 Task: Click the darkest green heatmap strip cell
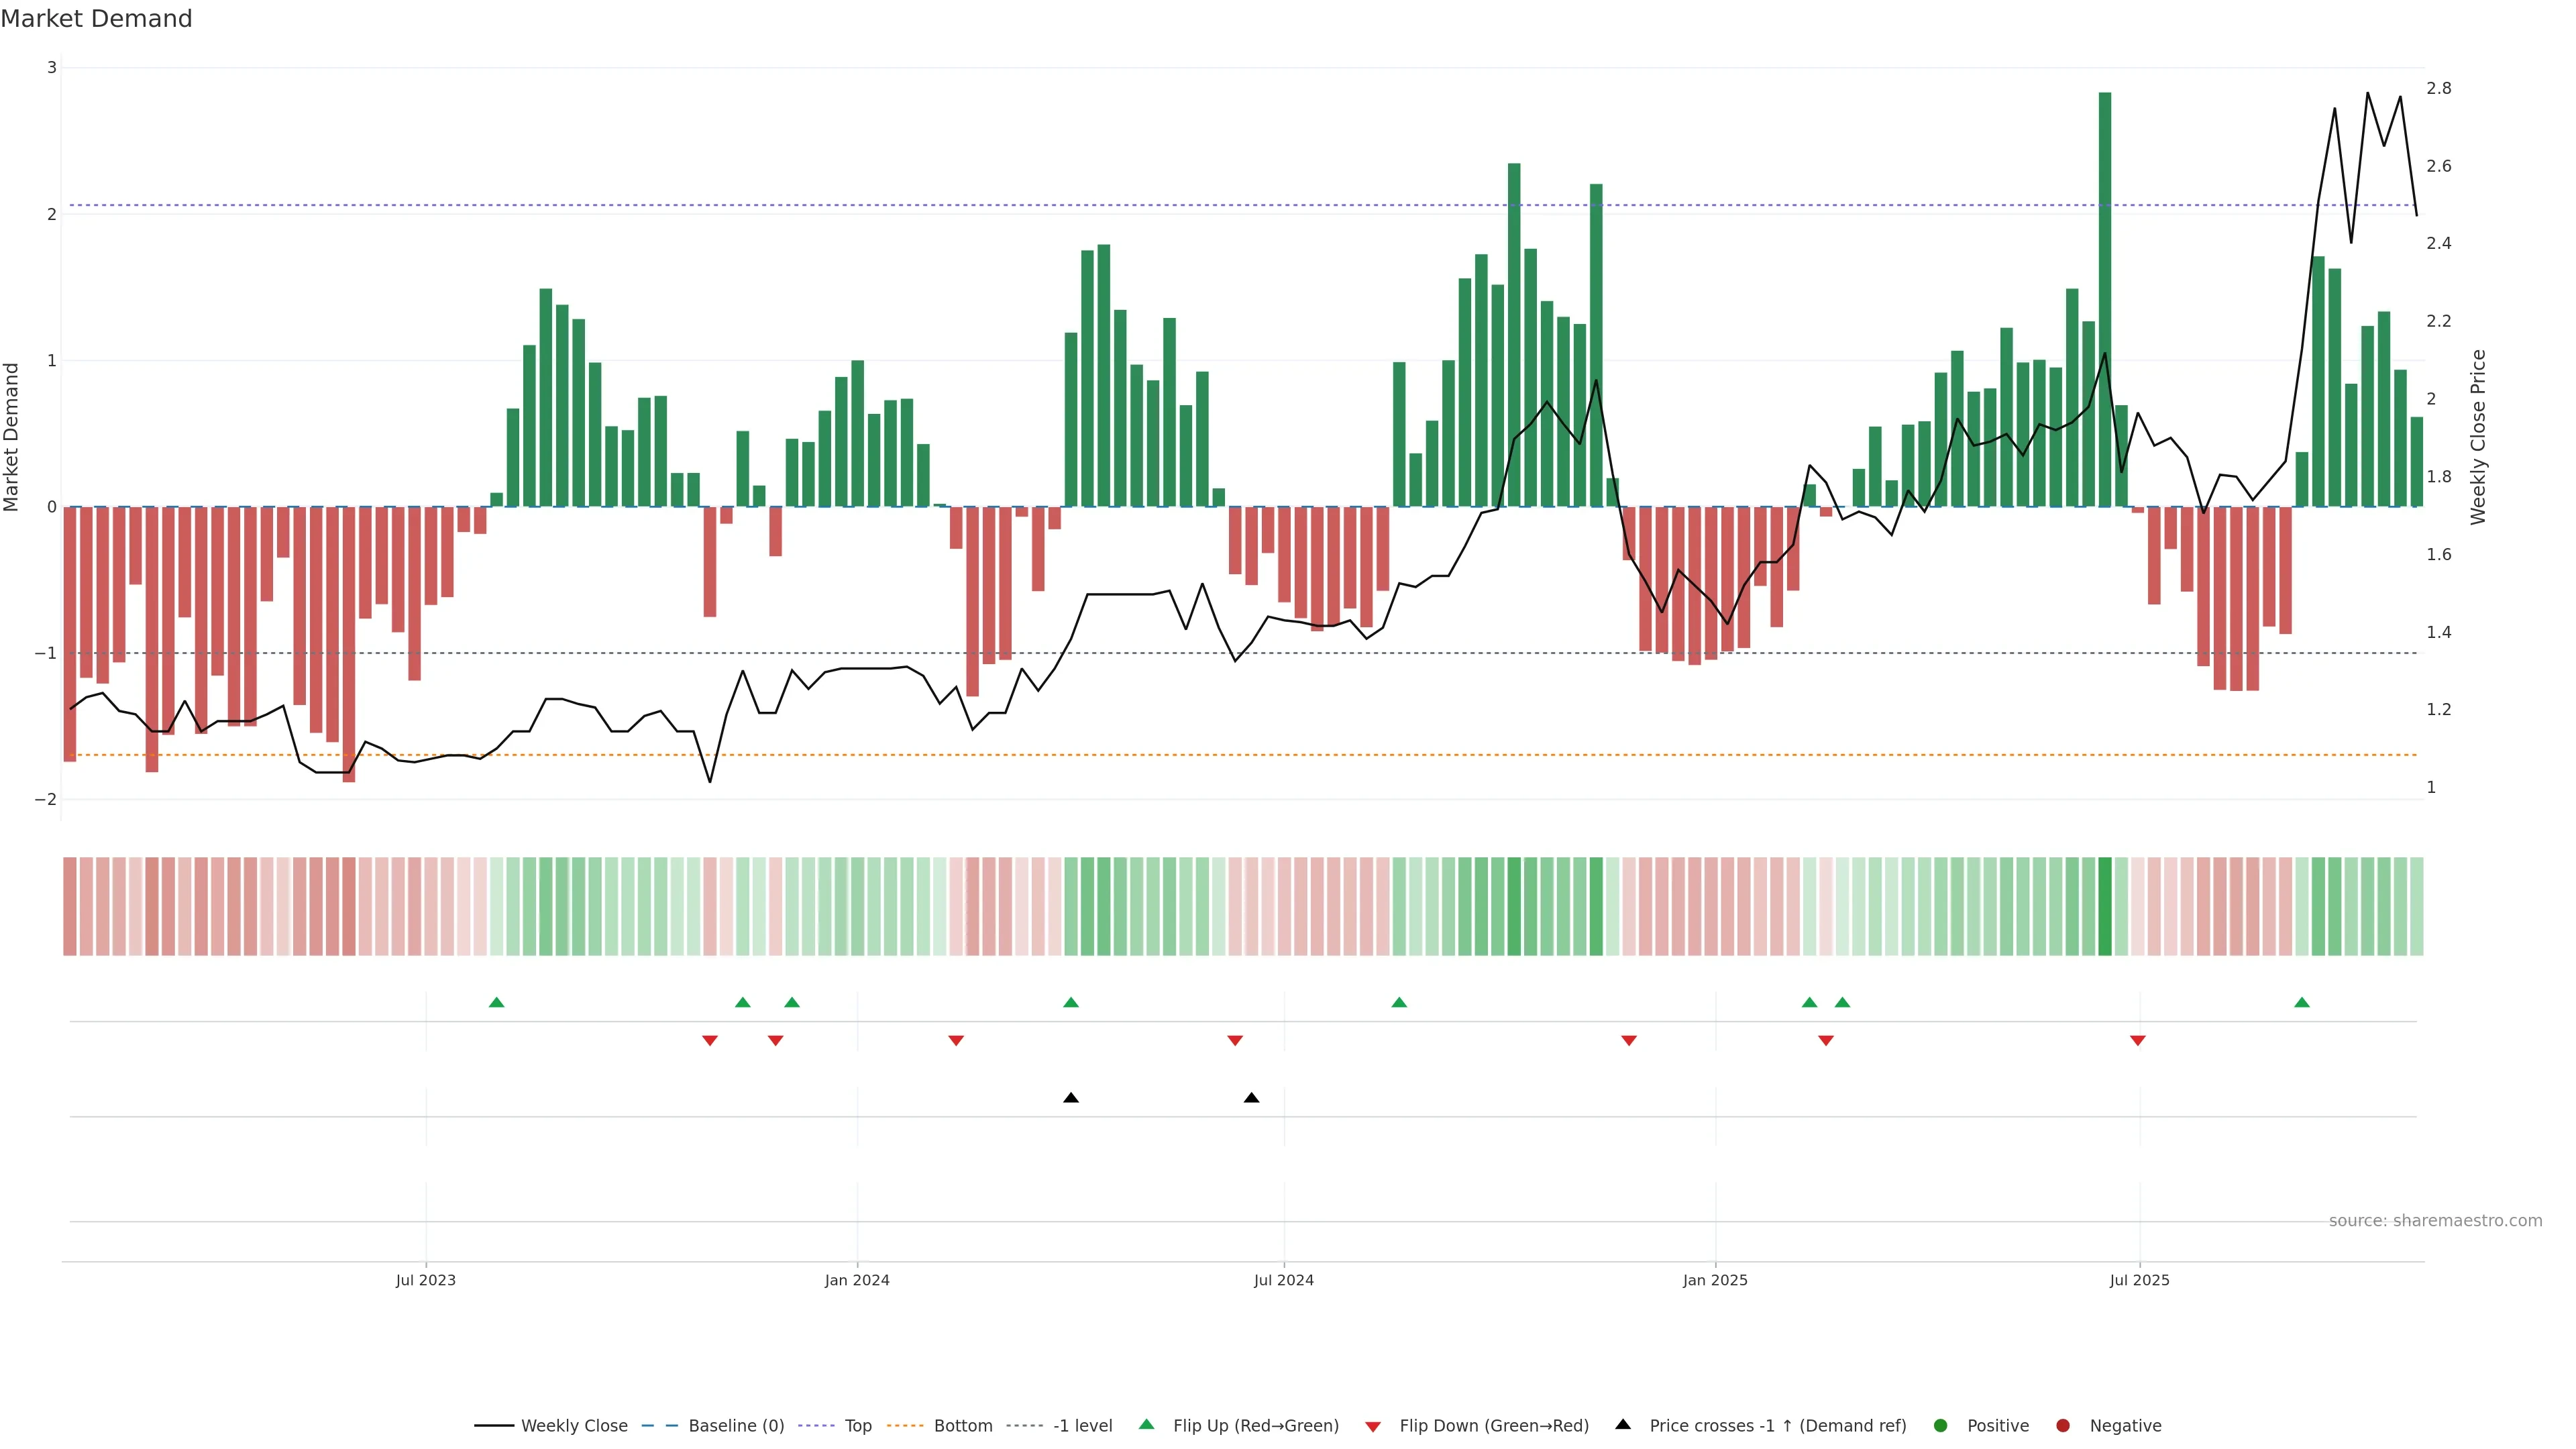coord(2105,906)
